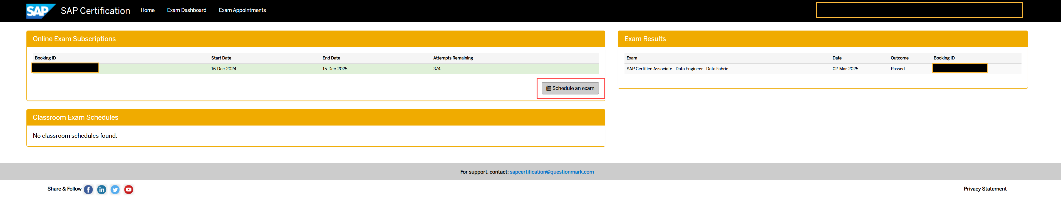Viewport: 1061px width, 208px height.
Task: Open Exam Appointments in the navigation bar
Action: [242, 10]
